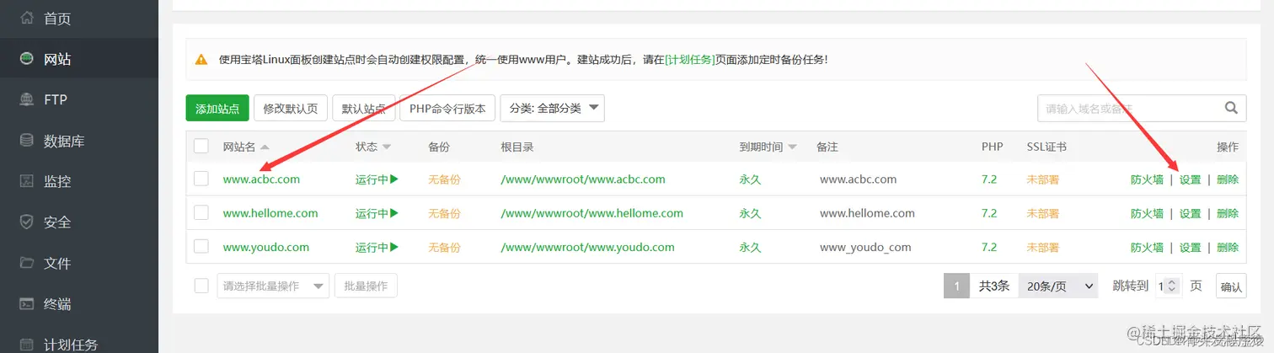Viewport: 1274px width, 353px height.
Task: Click 永久 expiry for www.acbc.com
Action: click(750, 179)
